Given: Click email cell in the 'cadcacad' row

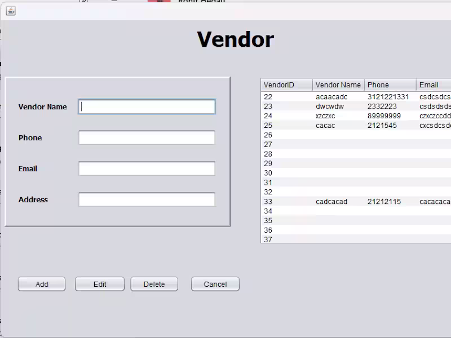Looking at the screenshot, I should pos(435,202).
